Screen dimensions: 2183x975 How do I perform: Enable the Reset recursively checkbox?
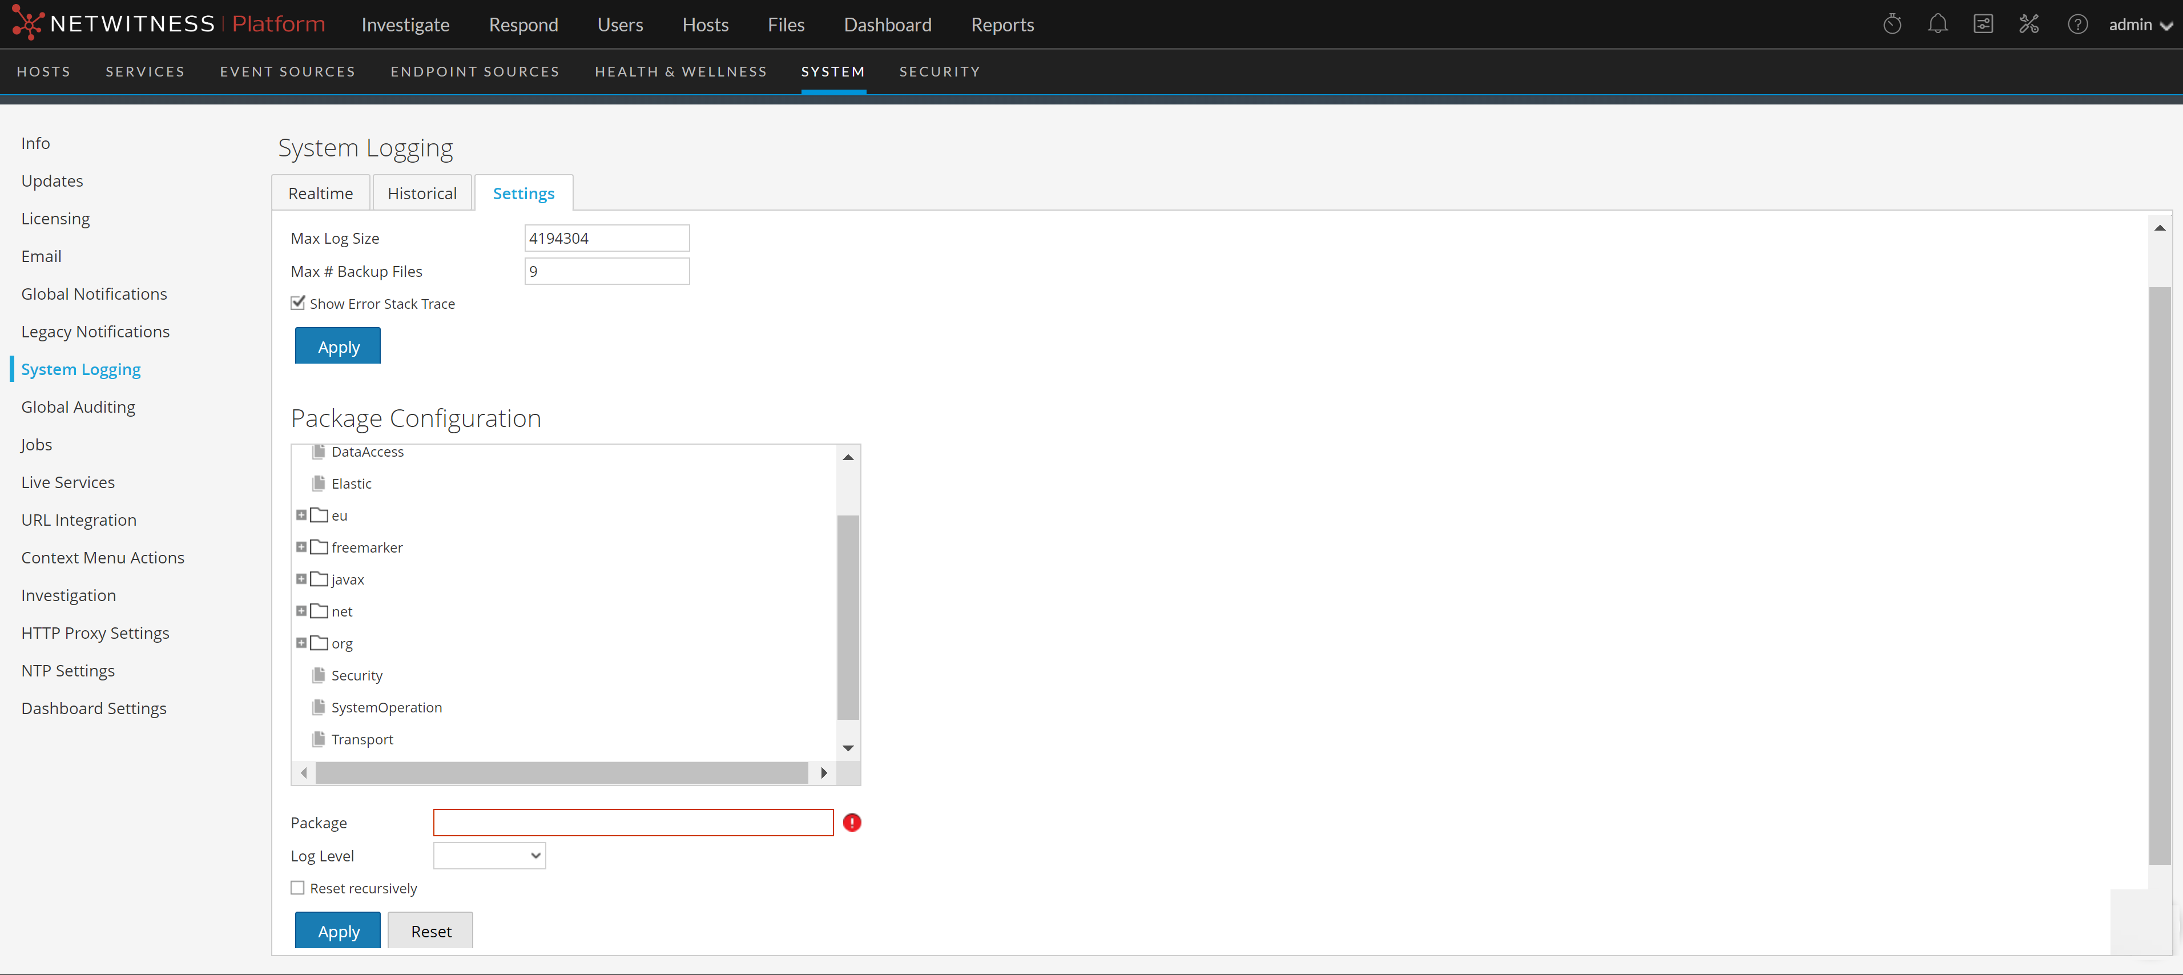pos(297,888)
